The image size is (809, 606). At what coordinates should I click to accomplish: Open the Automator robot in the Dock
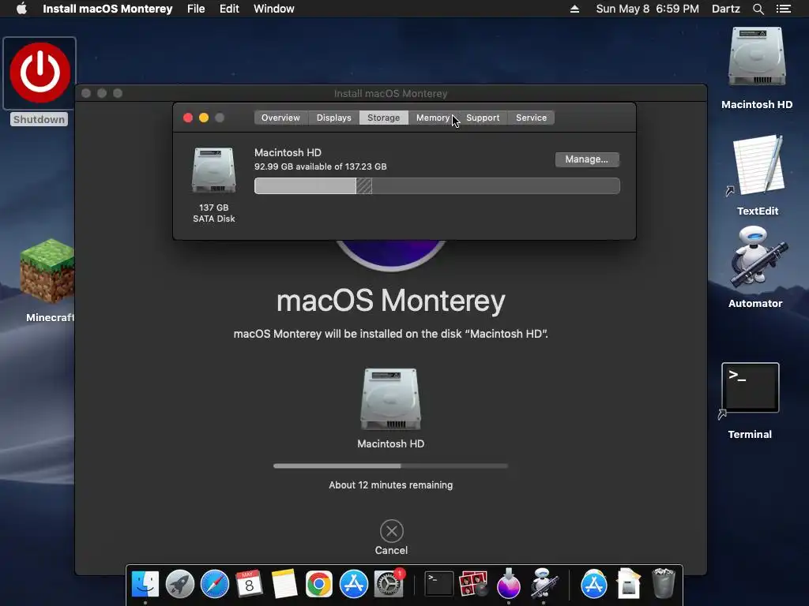(x=544, y=585)
